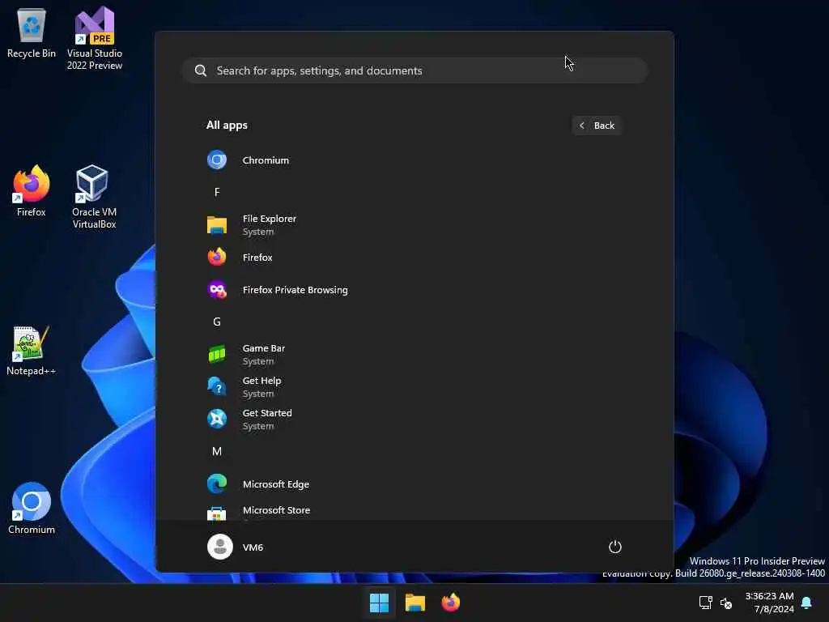The image size is (829, 622).
Task: Open the notification bell in the taskbar
Action: click(807, 603)
